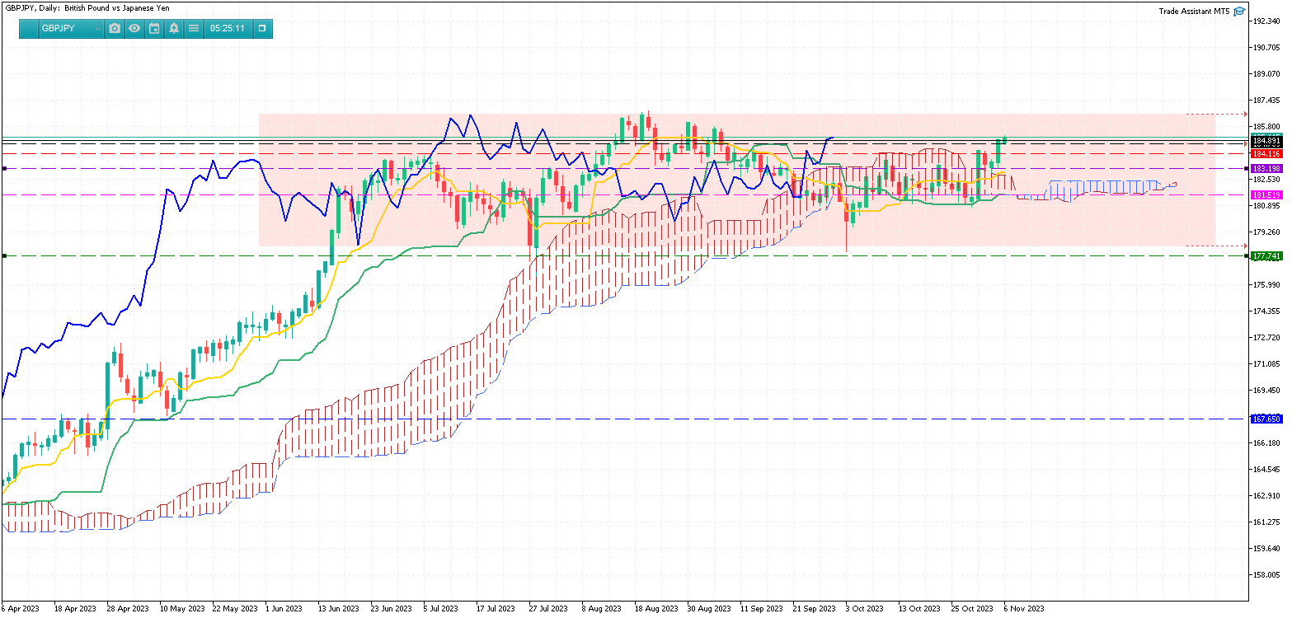Click the 30 Aug 2023 date label
This screenshot has height=618, width=1292.
point(709,609)
